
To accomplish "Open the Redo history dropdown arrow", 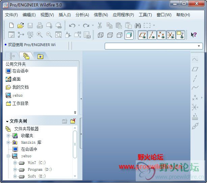I will [93, 25].
